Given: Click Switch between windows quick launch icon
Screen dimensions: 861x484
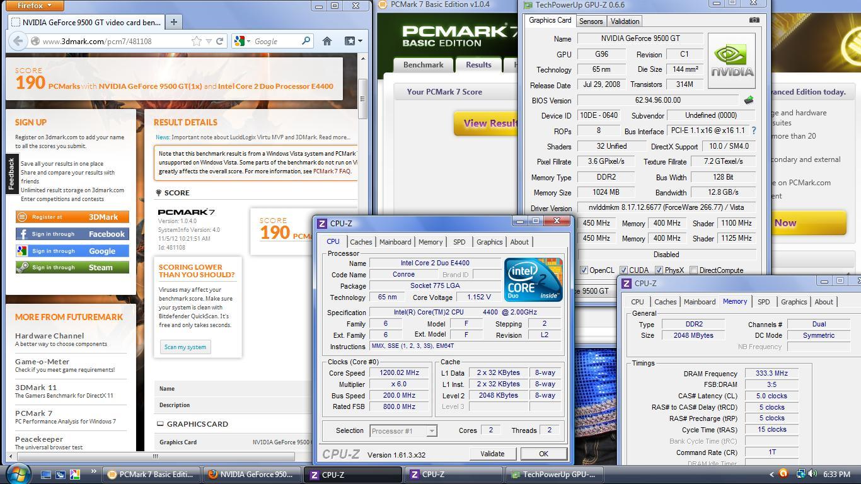Looking at the screenshot, I should click(x=61, y=475).
